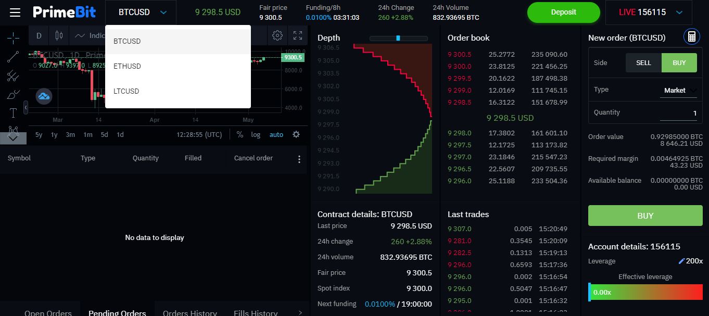
Task: Enter fullscreen chart mode
Action: pyautogui.click(x=298, y=35)
